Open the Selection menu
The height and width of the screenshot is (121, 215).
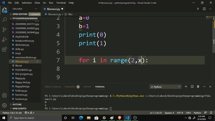click(x=27, y=3)
